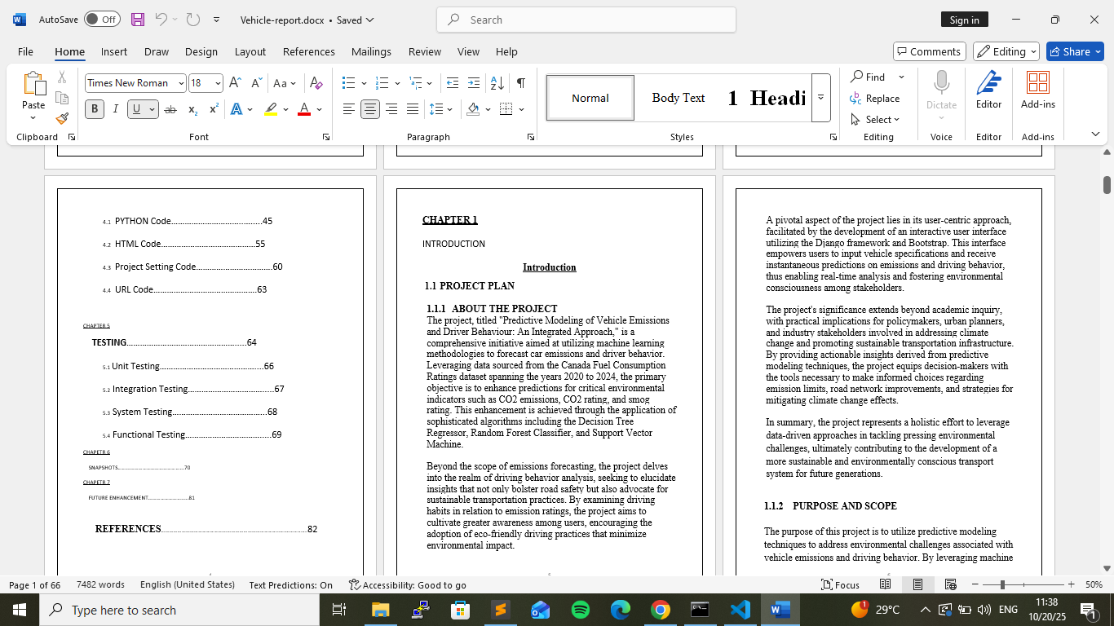Apply strikethrough formatting icon
1114x626 pixels.
pyautogui.click(x=170, y=109)
